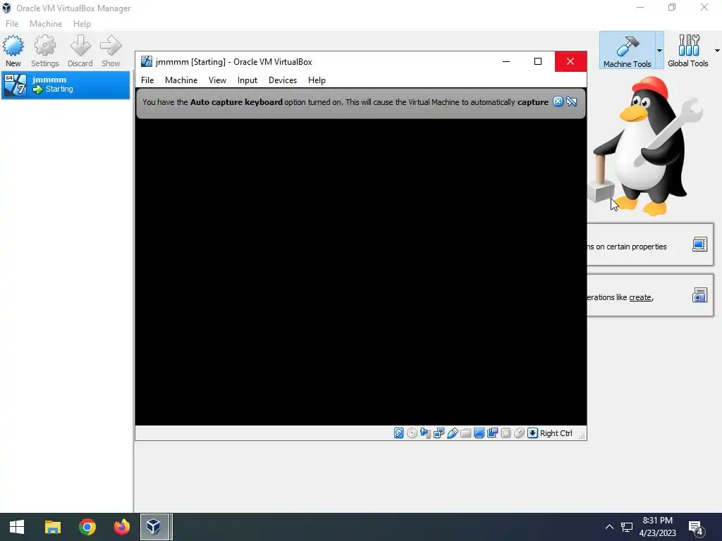The image size is (722, 541).
Task: Select the jmmmm virtual machine entry
Action: (x=66, y=85)
